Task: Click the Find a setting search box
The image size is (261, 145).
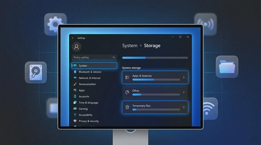Action: [x=94, y=57]
